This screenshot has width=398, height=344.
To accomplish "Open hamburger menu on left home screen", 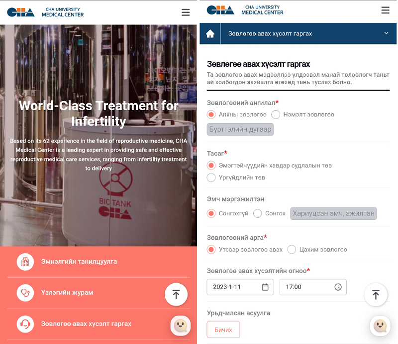I will [x=186, y=12].
